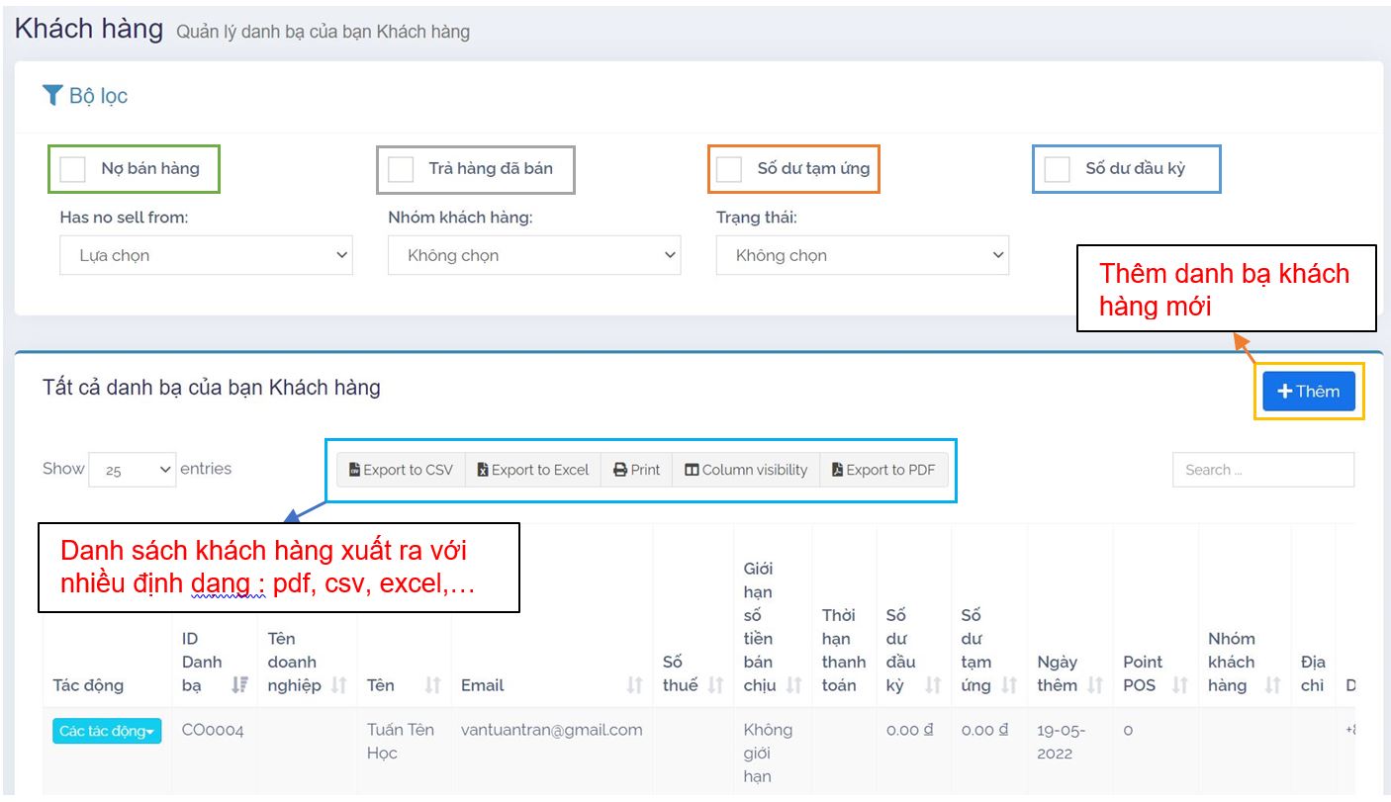Click the Export to CSV button
This screenshot has height=802, width=1391.
[401, 470]
